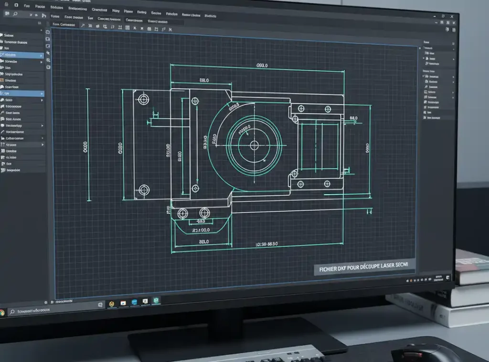Click the teal app icon on the taskbar
Viewport: 489px width, 362px height.
[x=156, y=300]
